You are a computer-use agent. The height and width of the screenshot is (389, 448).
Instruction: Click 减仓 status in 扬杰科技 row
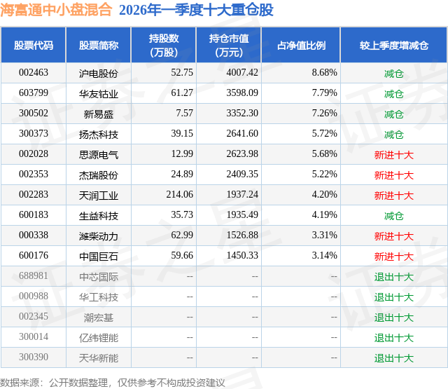394,135
